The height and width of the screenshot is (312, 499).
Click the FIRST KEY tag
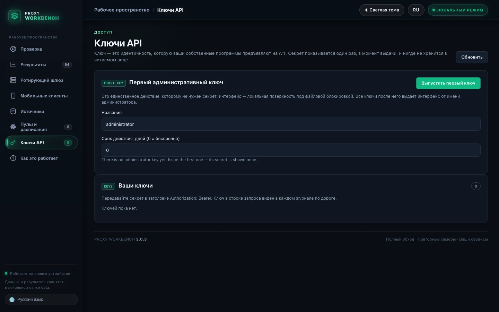coord(114,83)
